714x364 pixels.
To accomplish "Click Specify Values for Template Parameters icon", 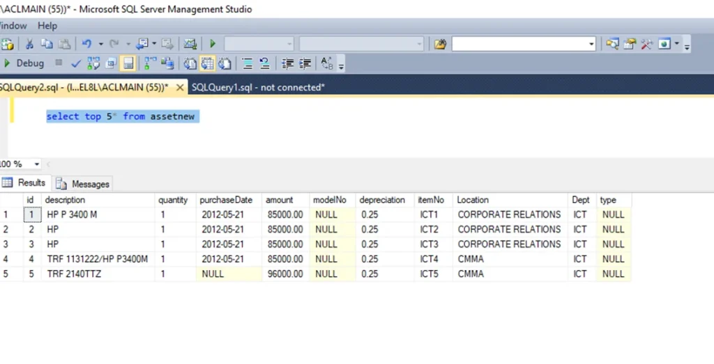I will [x=327, y=63].
